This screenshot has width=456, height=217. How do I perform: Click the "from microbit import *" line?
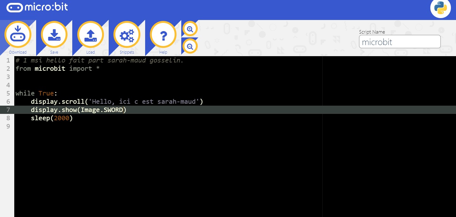58,69
